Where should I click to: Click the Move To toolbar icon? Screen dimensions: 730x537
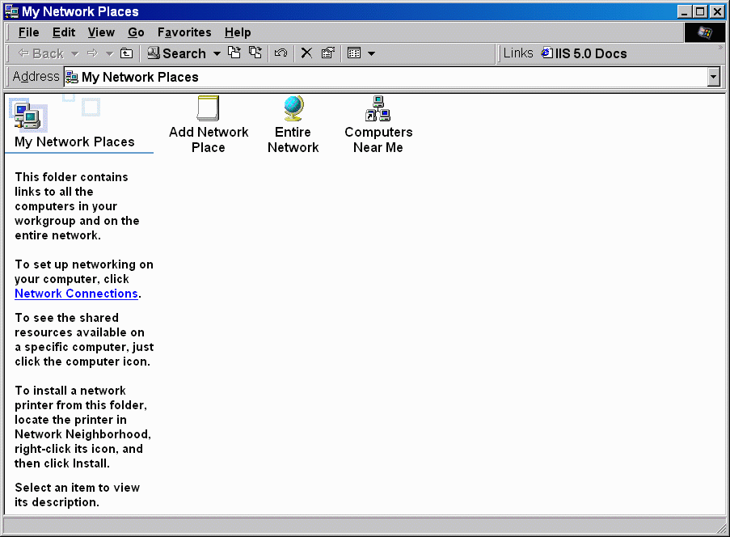pos(234,53)
